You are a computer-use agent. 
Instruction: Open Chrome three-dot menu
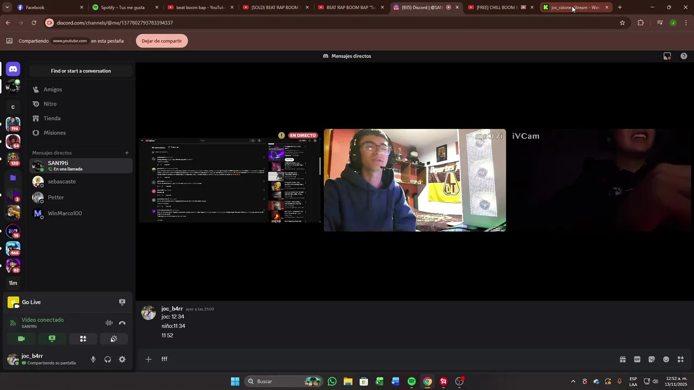pyautogui.click(x=686, y=23)
